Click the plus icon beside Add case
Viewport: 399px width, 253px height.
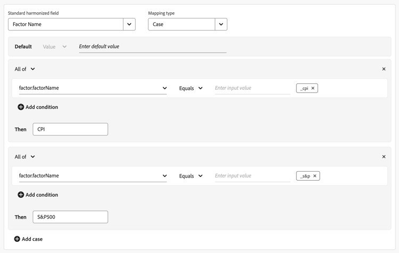point(17,239)
